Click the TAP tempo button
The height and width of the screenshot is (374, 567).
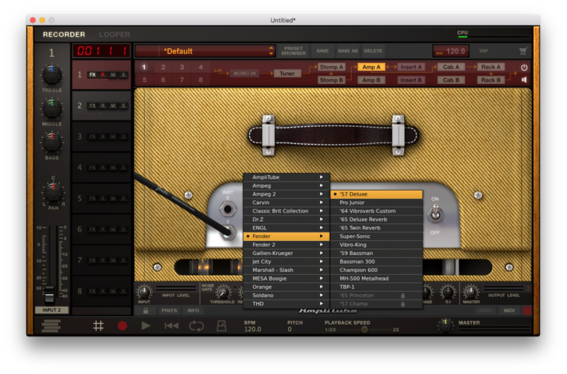click(x=483, y=51)
